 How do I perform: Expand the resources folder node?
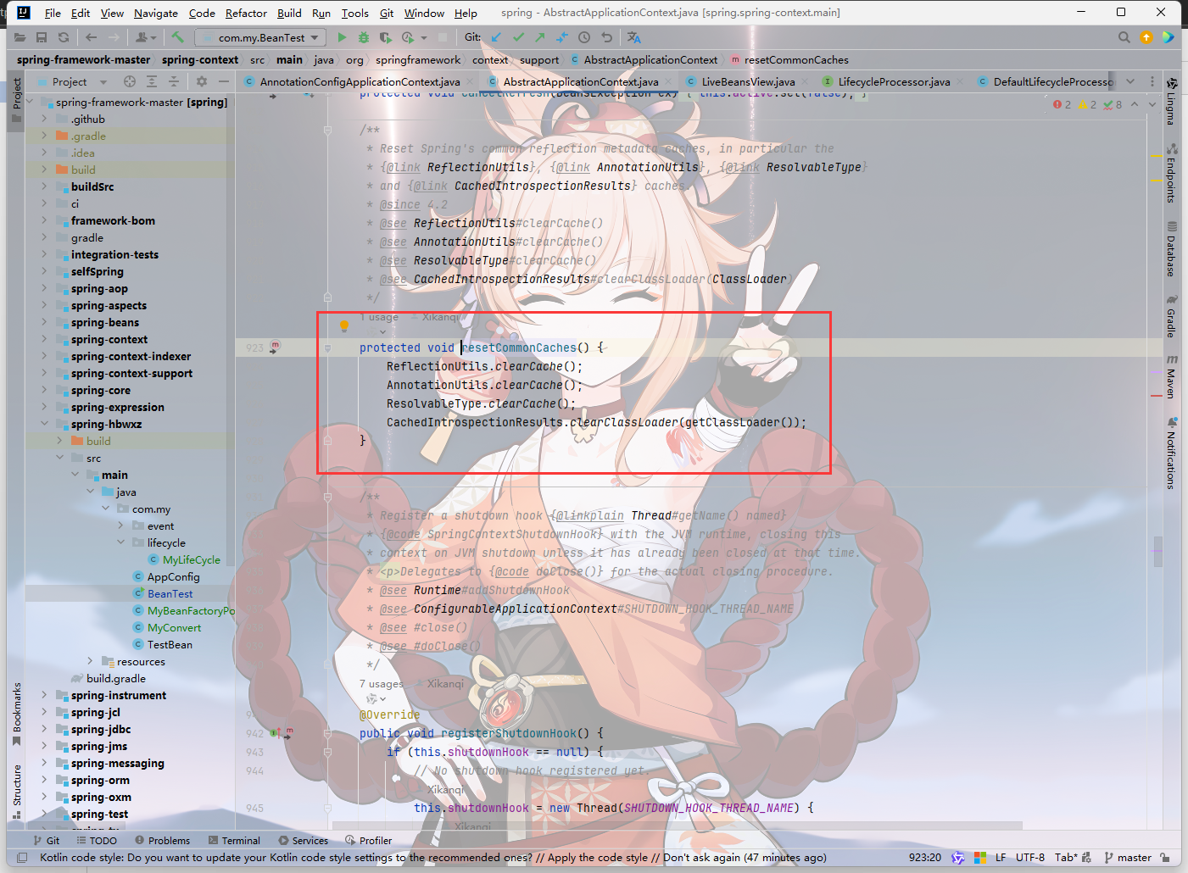coord(90,661)
